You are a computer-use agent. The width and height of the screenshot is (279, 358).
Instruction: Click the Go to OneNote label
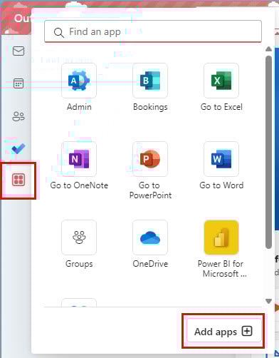pos(79,185)
